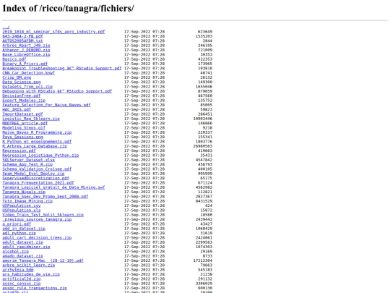Download ars_habitudes_de_vie.zip
The width and height of the screenshot is (390, 293).
[x=31, y=274]
